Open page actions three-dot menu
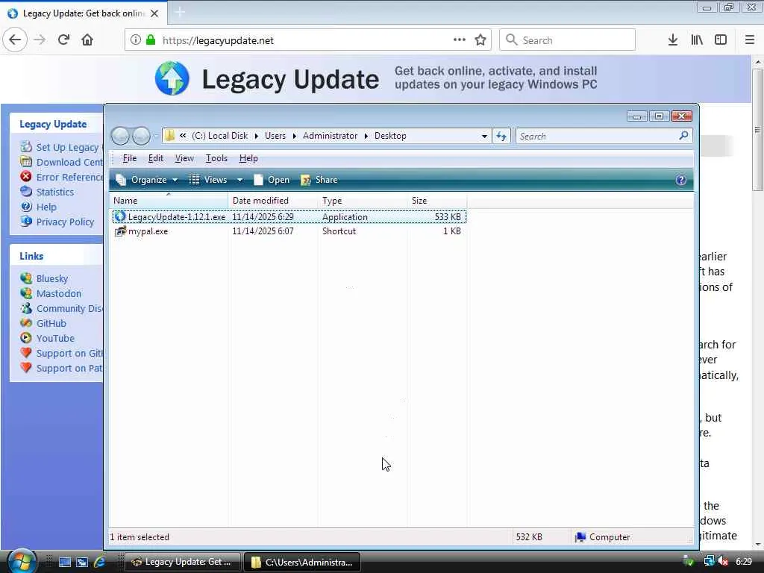This screenshot has height=573, width=764. [x=459, y=40]
